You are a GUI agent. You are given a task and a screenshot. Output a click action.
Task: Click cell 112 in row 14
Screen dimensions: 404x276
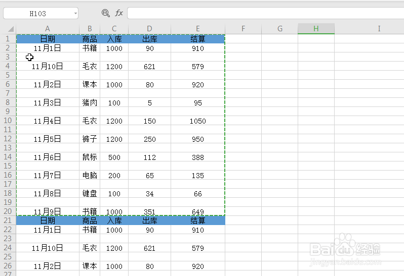pyautogui.click(x=149, y=157)
